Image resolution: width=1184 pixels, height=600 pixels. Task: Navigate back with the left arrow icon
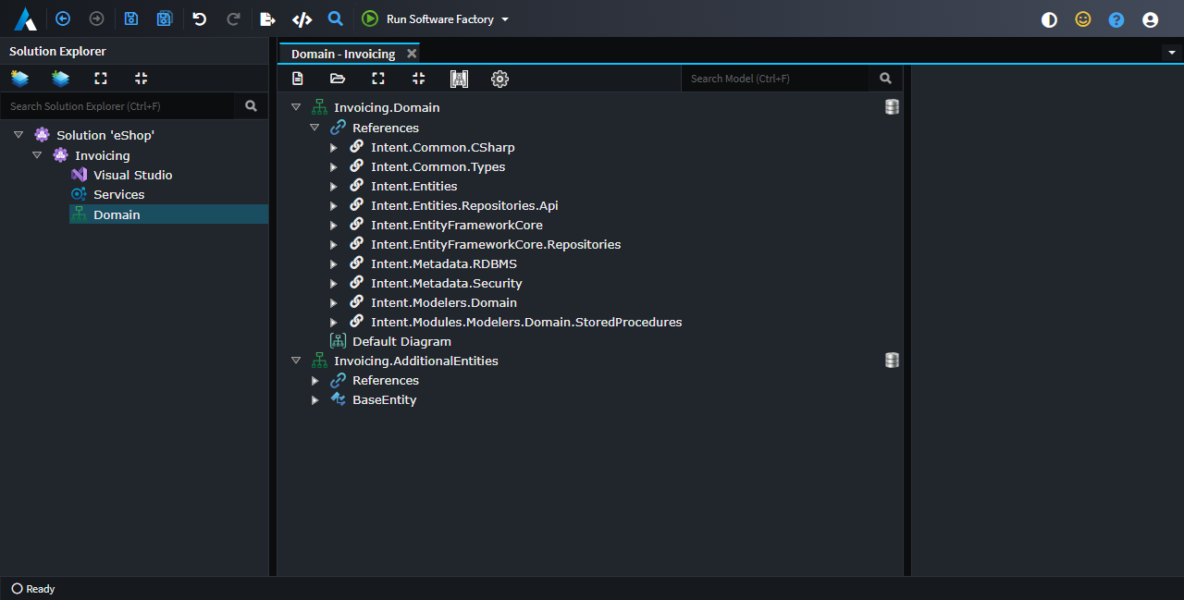coord(63,18)
